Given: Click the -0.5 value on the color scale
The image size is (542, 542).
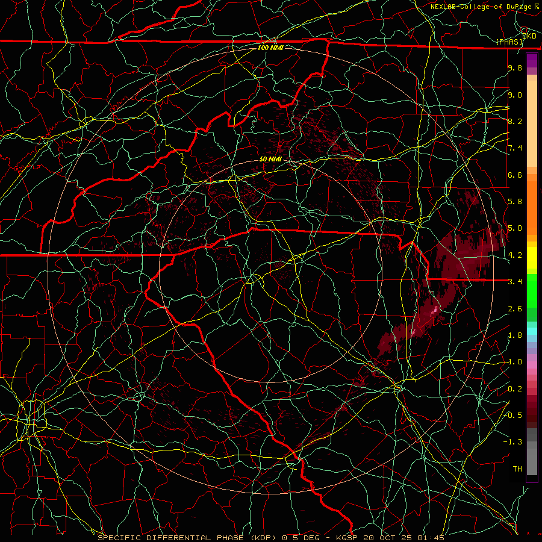Looking at the screenshot, I should pos(513,415).
